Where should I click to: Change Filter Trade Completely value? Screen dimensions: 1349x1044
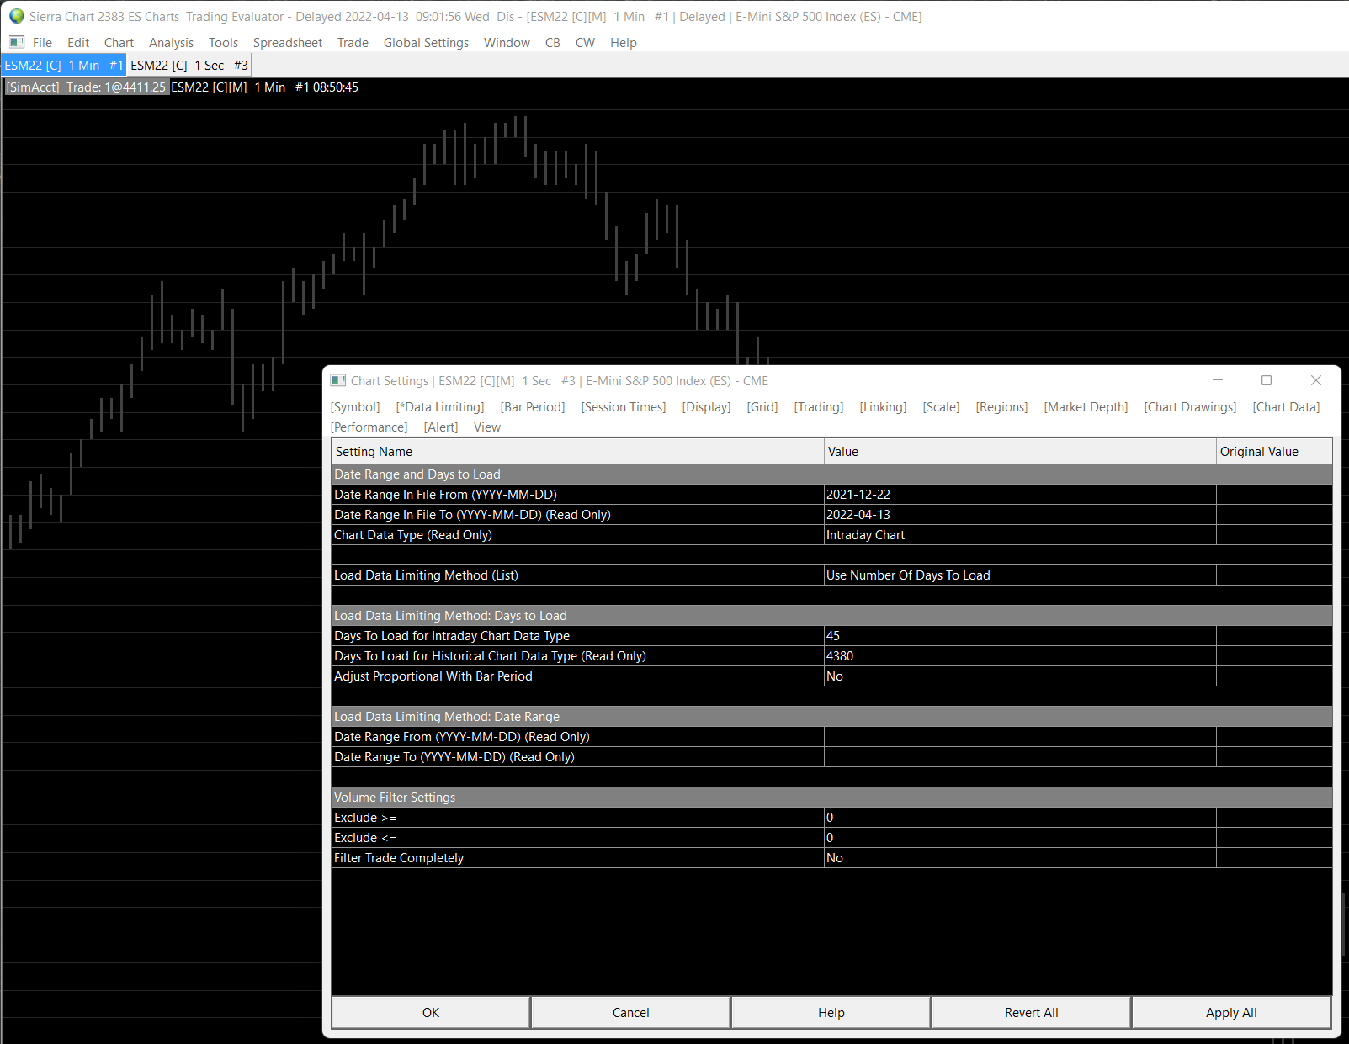[1020, 858]
